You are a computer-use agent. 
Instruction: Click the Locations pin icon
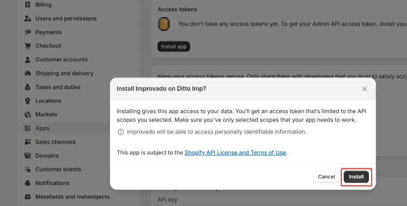[x=27, y=101]
